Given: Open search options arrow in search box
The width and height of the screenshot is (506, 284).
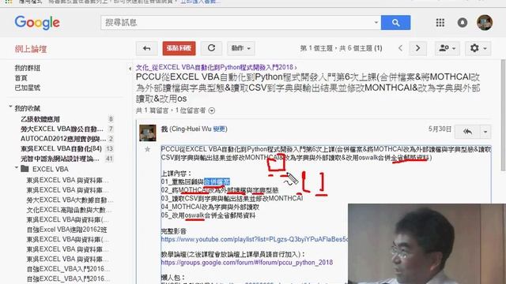Looking at the screenshot, I should point(376,23).
